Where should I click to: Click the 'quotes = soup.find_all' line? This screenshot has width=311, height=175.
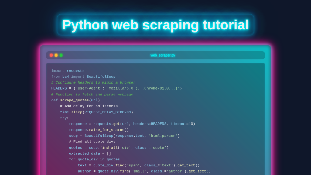[x=119, y=148]
